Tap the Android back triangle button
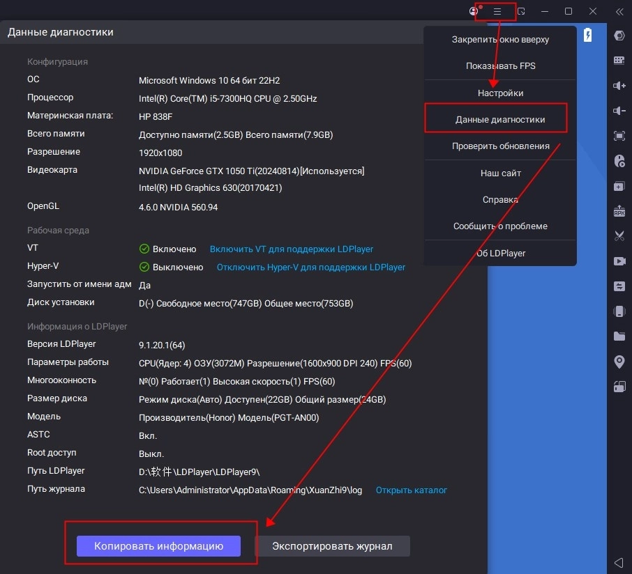Viewport: 632px width, 574px height. (619, 561)
